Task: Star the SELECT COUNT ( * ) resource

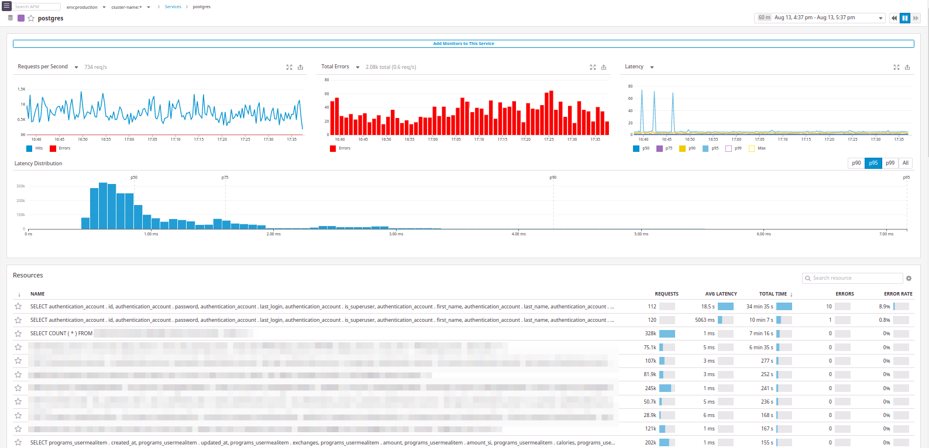Action: click(18, 334)
